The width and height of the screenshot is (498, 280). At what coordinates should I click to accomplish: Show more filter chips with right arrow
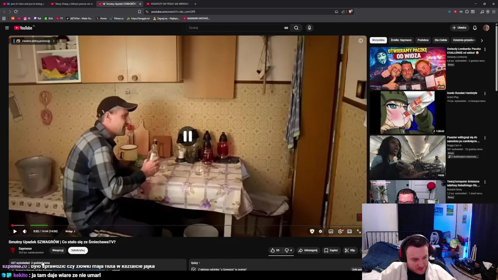pos(482,40)
